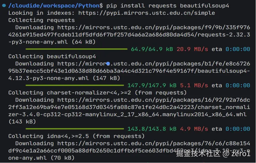This screenshot has width=256, height=163.
Task: Open the requests-2.32.3 wheel download URL
Action: (129, 35)
